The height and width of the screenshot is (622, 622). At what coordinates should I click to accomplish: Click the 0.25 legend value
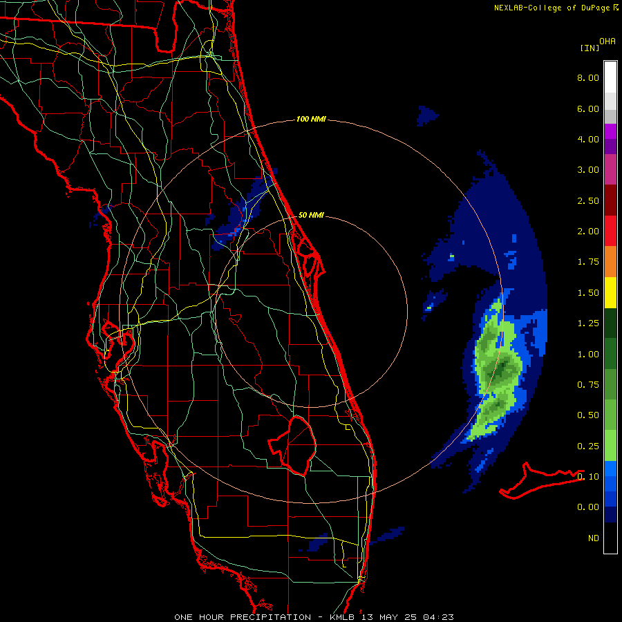coord(588,446)
